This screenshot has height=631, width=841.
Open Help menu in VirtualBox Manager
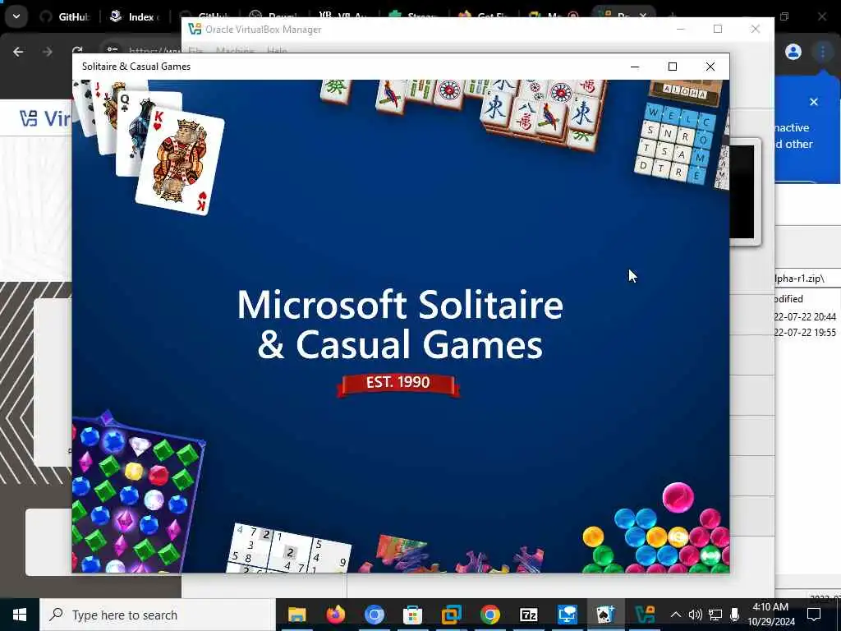pos(277,51)
